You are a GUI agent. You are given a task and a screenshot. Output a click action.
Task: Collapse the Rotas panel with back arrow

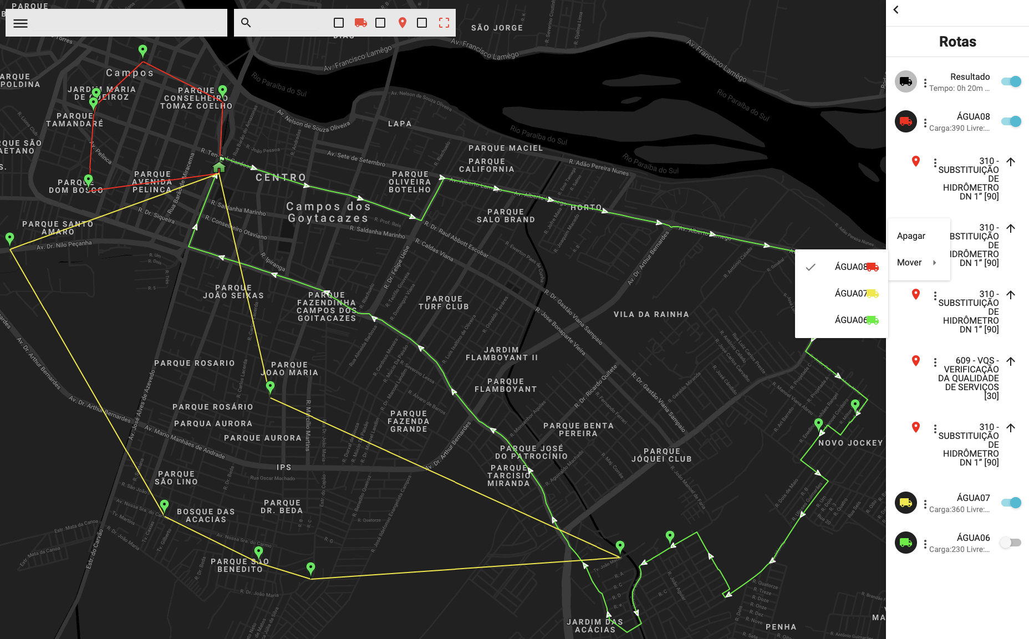pos(896,9)
